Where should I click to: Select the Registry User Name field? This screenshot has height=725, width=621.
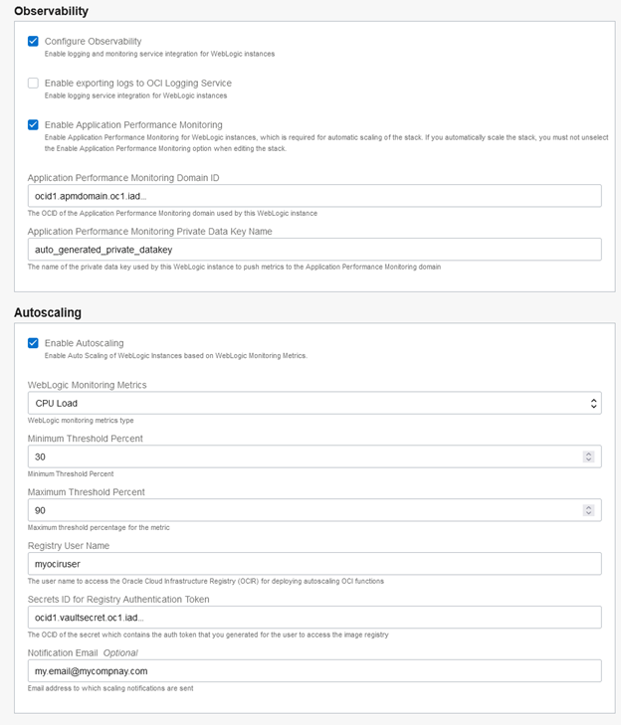click(314, 564)
